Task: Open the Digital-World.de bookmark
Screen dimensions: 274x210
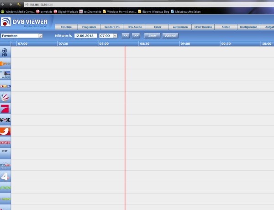Action: [x=66, y=12]
